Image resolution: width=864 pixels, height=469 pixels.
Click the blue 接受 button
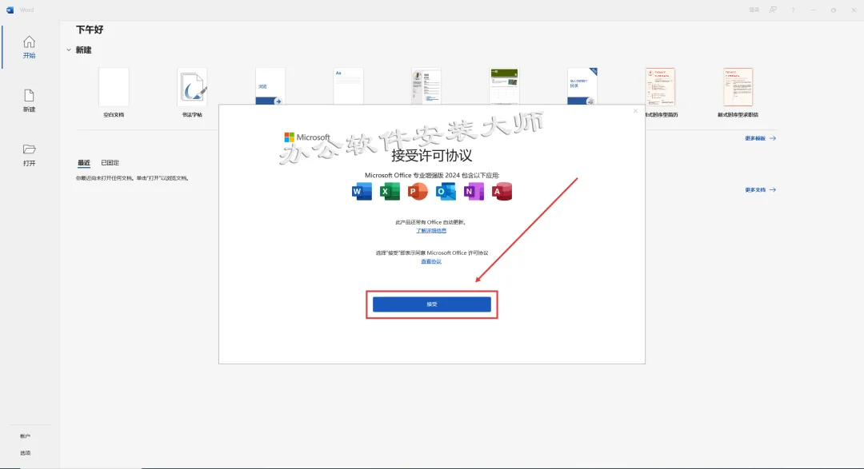(x=431, y=304)
